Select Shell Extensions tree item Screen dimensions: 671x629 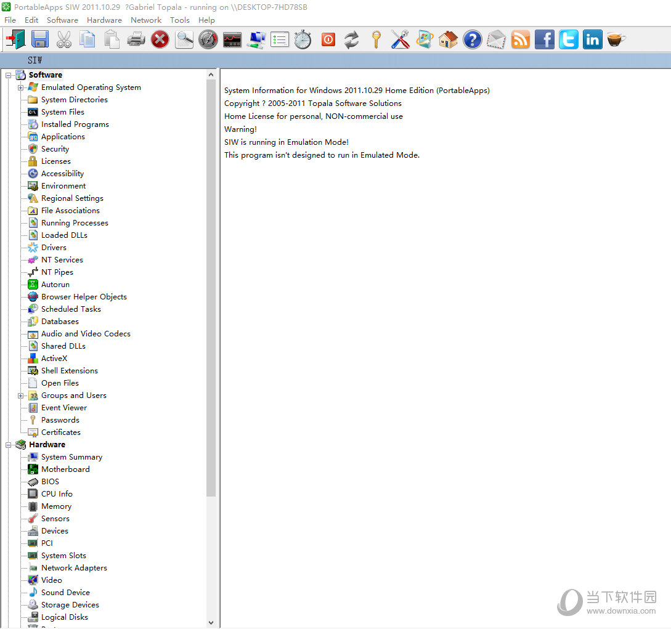tap(70, 371)
